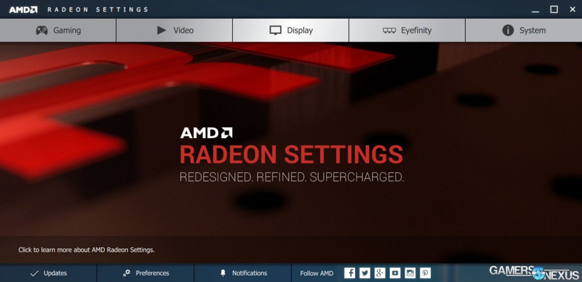Open the Gaming tab
582x282 pixels.
click(x=58, y=30)
